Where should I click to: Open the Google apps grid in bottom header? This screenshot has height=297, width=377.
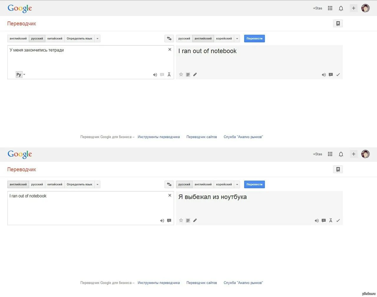(330, 154)
